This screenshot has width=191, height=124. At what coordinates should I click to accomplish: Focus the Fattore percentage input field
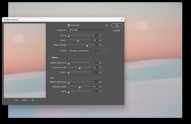(x=95, y=35)
